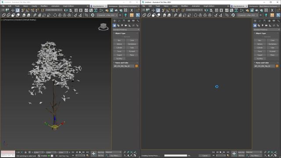
Task: Click the circled P icon in left window
Action: coord(93,15)
